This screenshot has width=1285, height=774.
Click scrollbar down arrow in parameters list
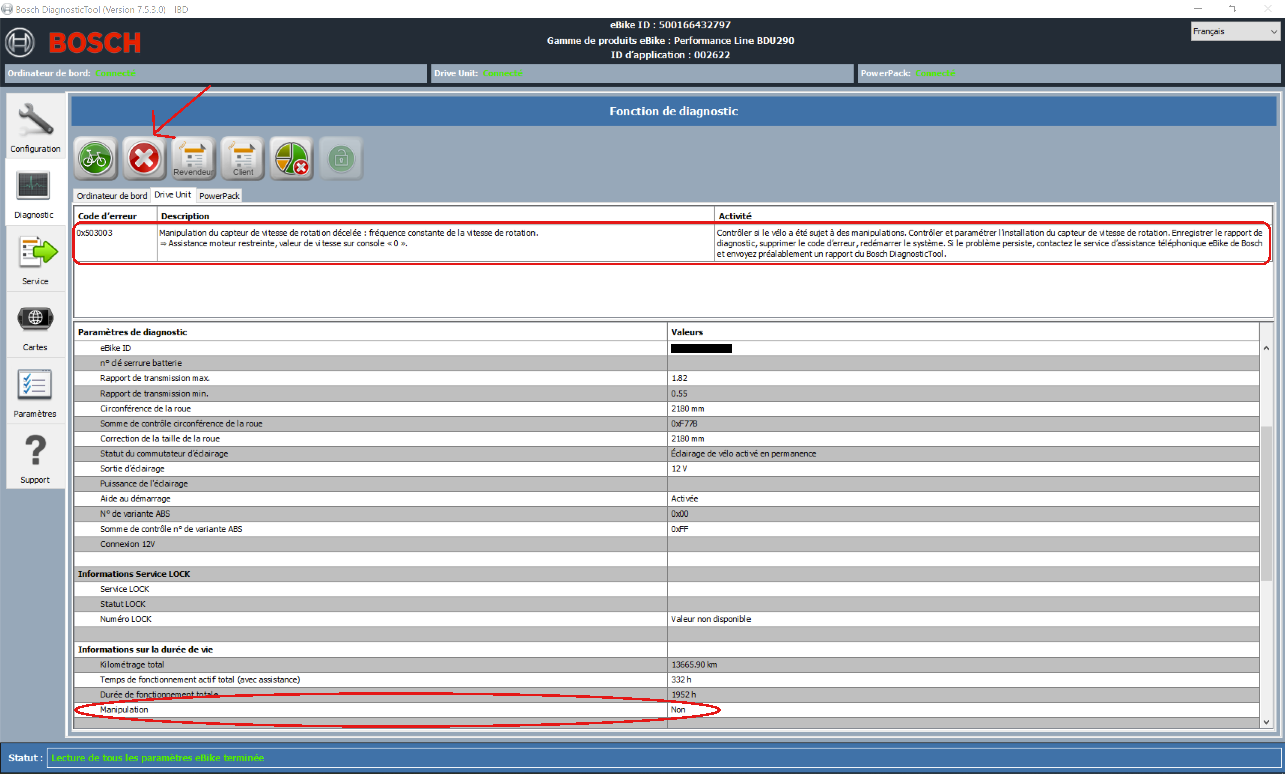click(x=1266, y=722)
